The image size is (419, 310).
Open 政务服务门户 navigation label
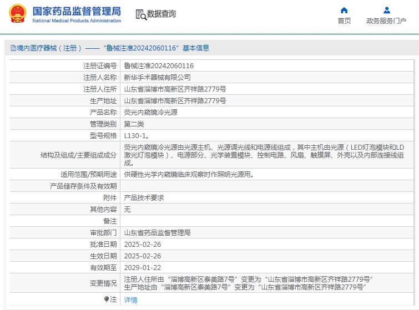point(387,21)
